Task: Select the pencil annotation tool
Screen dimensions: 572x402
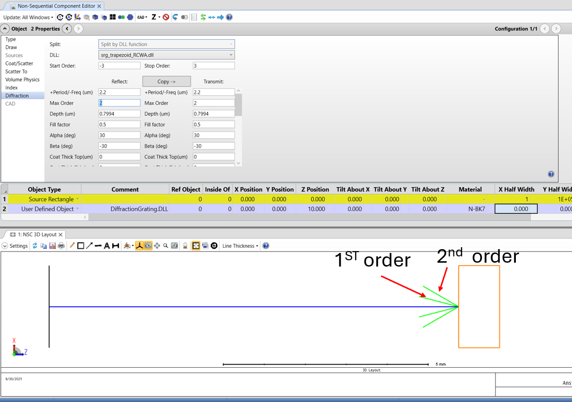Action: tap(72, 246)
